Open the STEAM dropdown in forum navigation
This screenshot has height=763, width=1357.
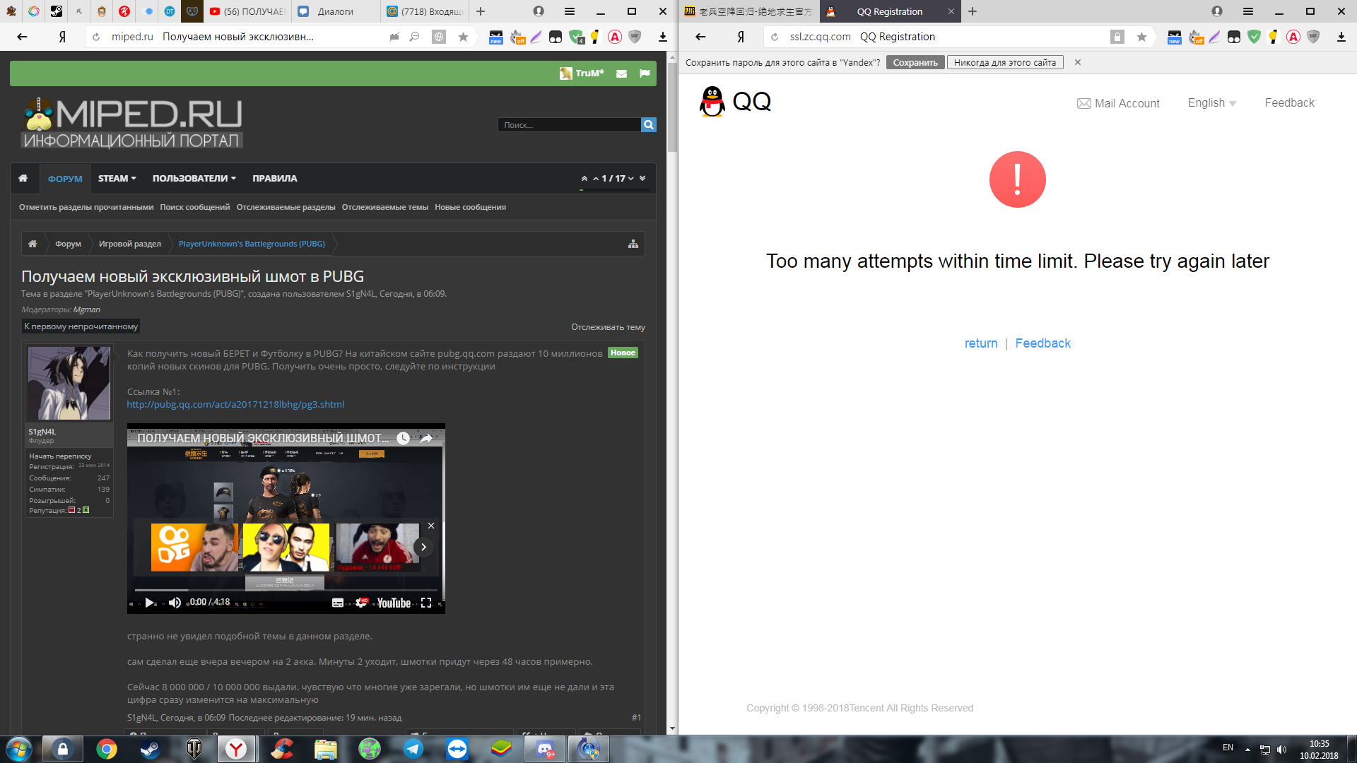click(117, 178)
